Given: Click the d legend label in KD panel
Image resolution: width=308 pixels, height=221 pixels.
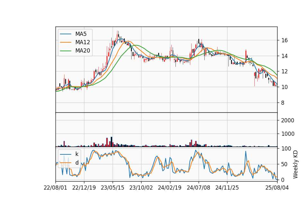Looking at the screenshot, I should pos(77,163).
